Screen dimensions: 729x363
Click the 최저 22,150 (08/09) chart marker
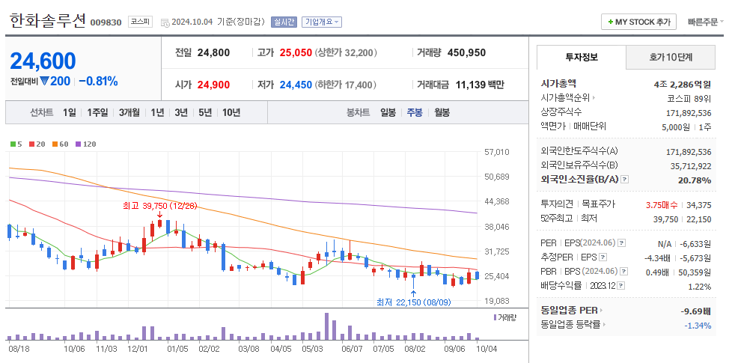tap(413, 302)
